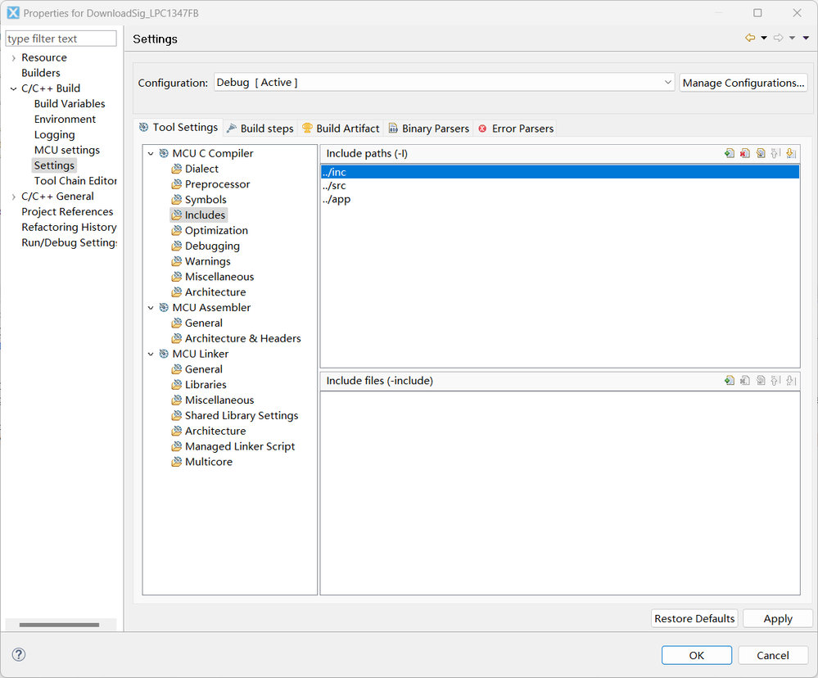Open Tool Chain Editor page

click(75, 181)
